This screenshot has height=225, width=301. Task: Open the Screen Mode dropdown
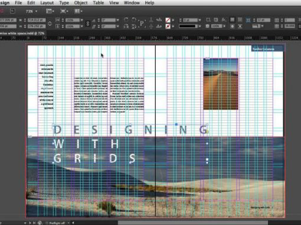[64, 11]
